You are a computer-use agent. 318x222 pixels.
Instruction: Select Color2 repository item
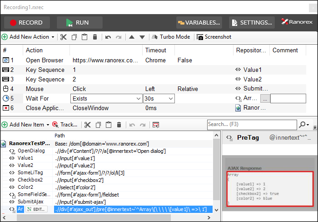tap(25, 187)
